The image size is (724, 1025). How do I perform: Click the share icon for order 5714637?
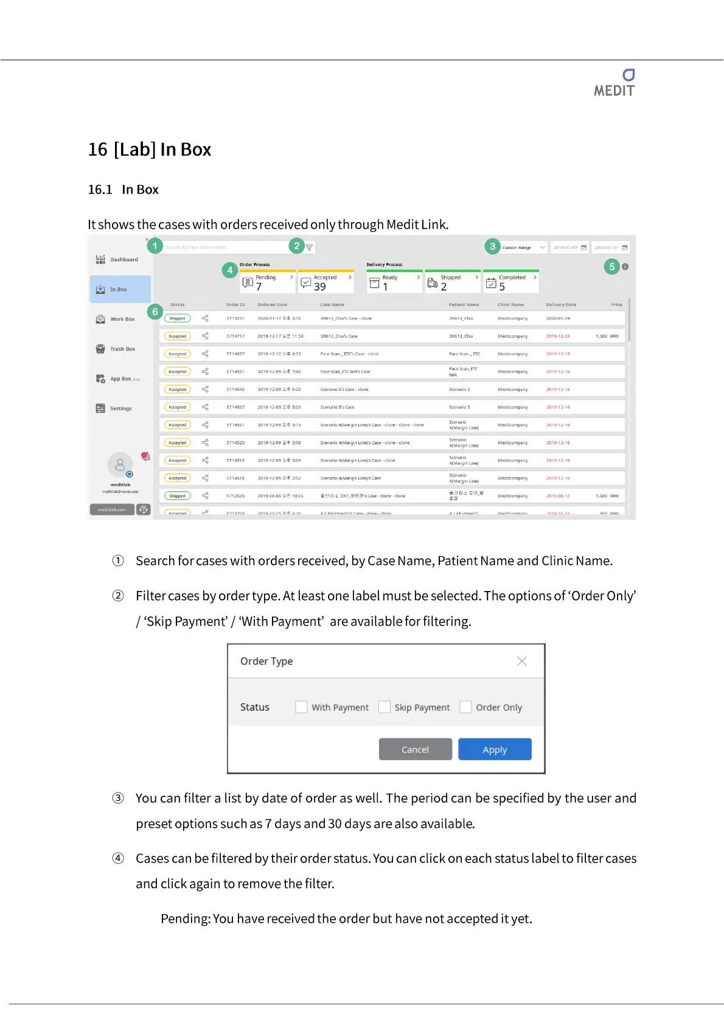pos(205,354)
